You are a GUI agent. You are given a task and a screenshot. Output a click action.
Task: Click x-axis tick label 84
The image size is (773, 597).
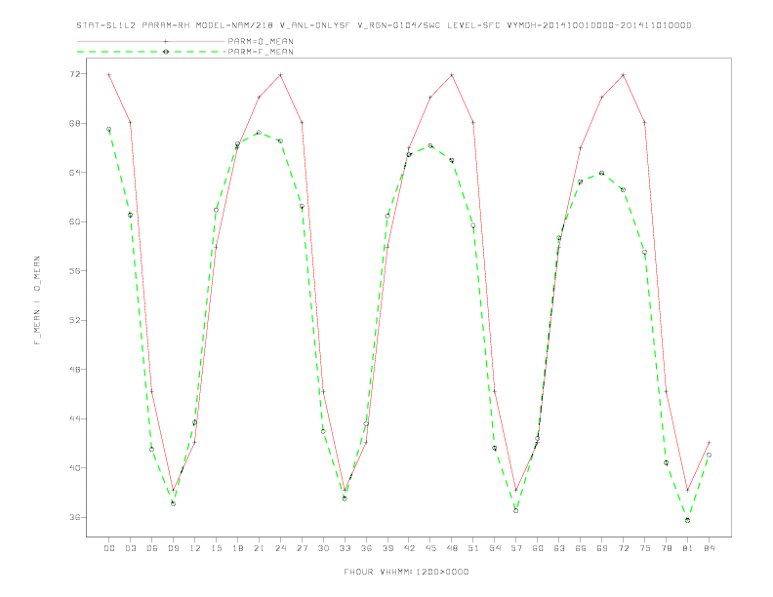click(x=709, y=548)
